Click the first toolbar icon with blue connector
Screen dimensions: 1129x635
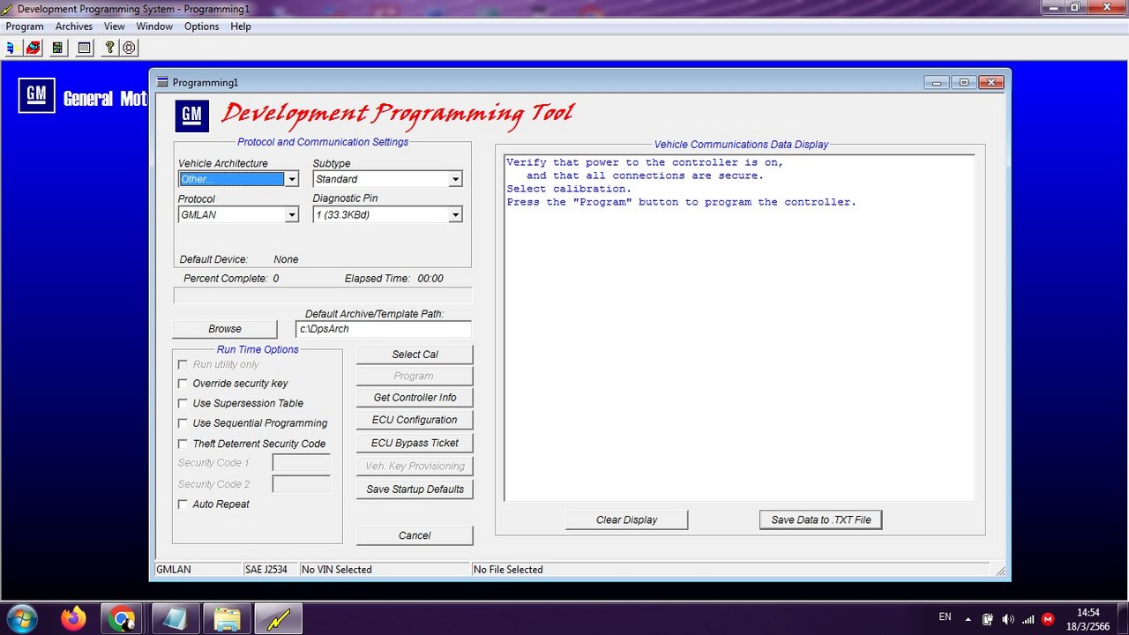click(x=11, y=48)
